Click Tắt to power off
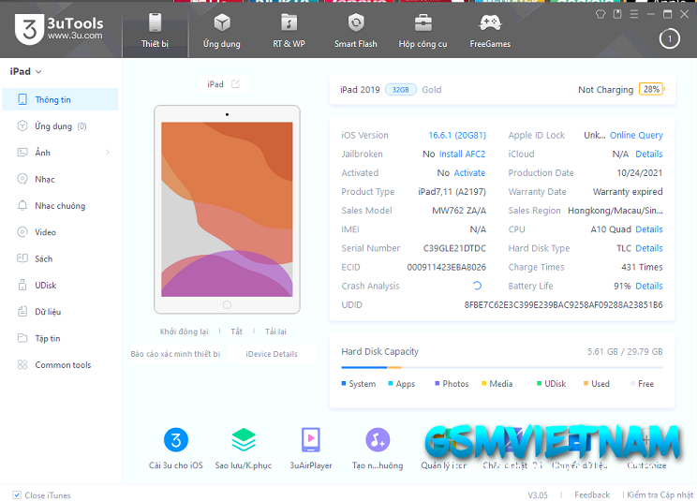 click(236, 332)
